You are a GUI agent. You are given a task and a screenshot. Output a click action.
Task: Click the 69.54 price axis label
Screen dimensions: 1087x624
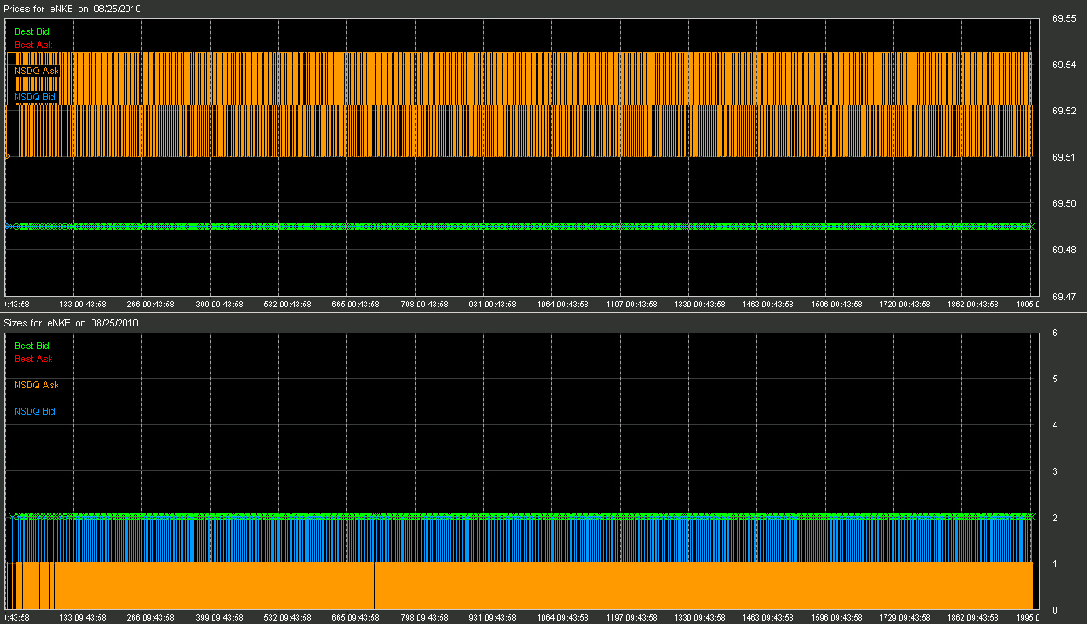point(1063,65)
